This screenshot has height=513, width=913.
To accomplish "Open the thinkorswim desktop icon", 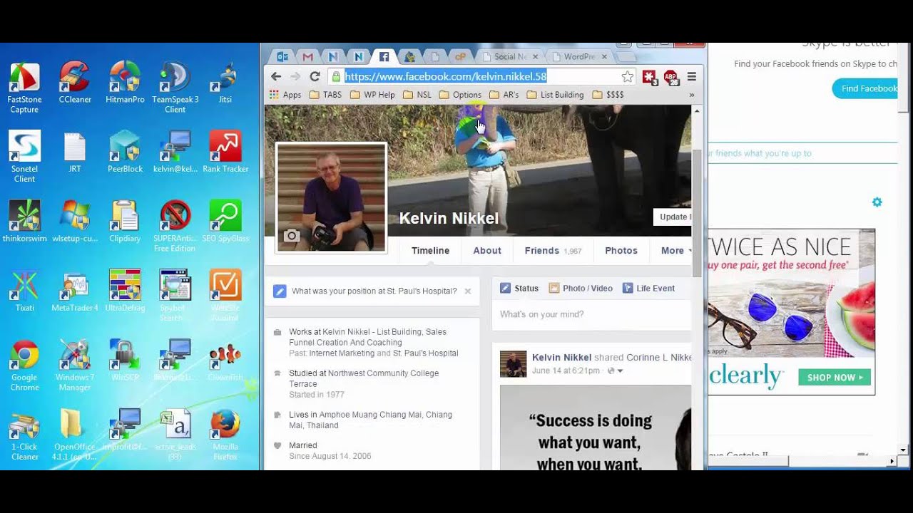I will tap(24, 222).
